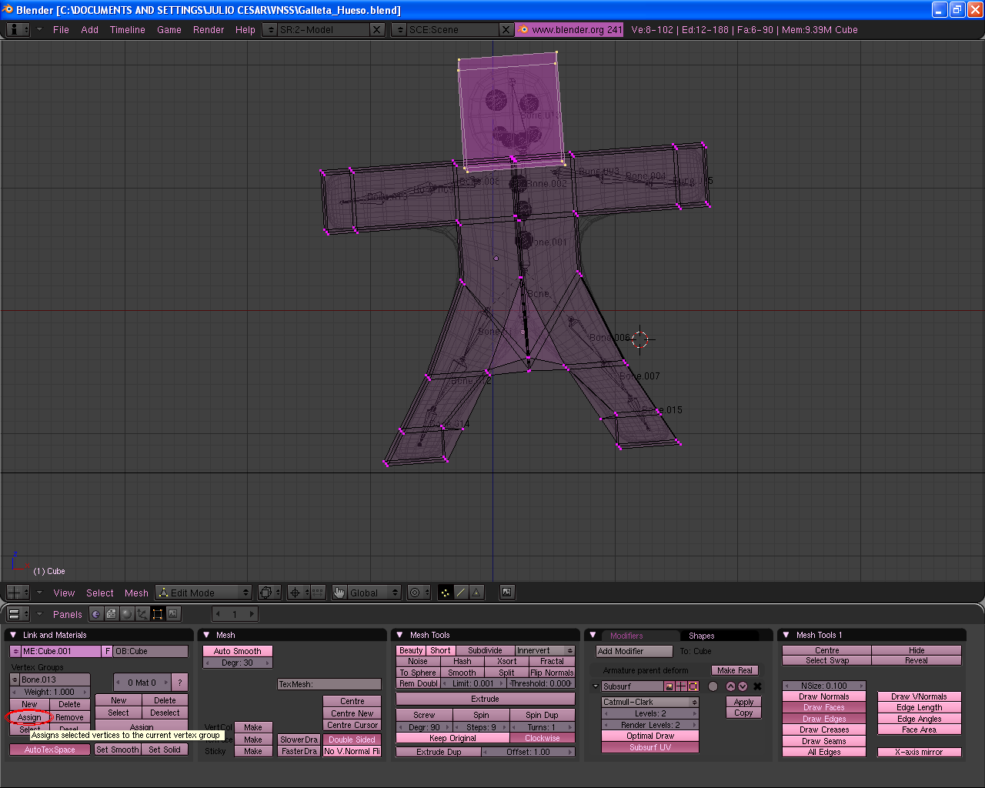Select vertex select mode icon
Viewport: 985px width, 788px height.
coord(446,592)
